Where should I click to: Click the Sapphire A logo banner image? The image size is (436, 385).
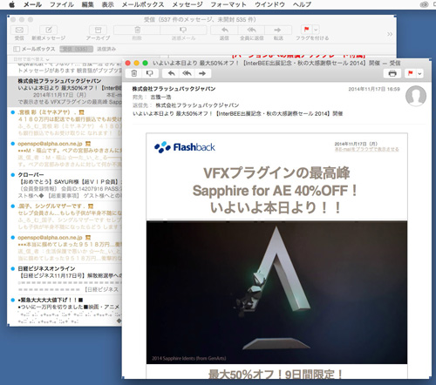point(276,293)
